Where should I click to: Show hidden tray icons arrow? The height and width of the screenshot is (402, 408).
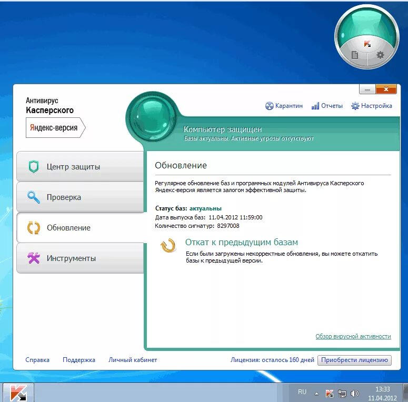pyautogui.click(x=316, y=394)
